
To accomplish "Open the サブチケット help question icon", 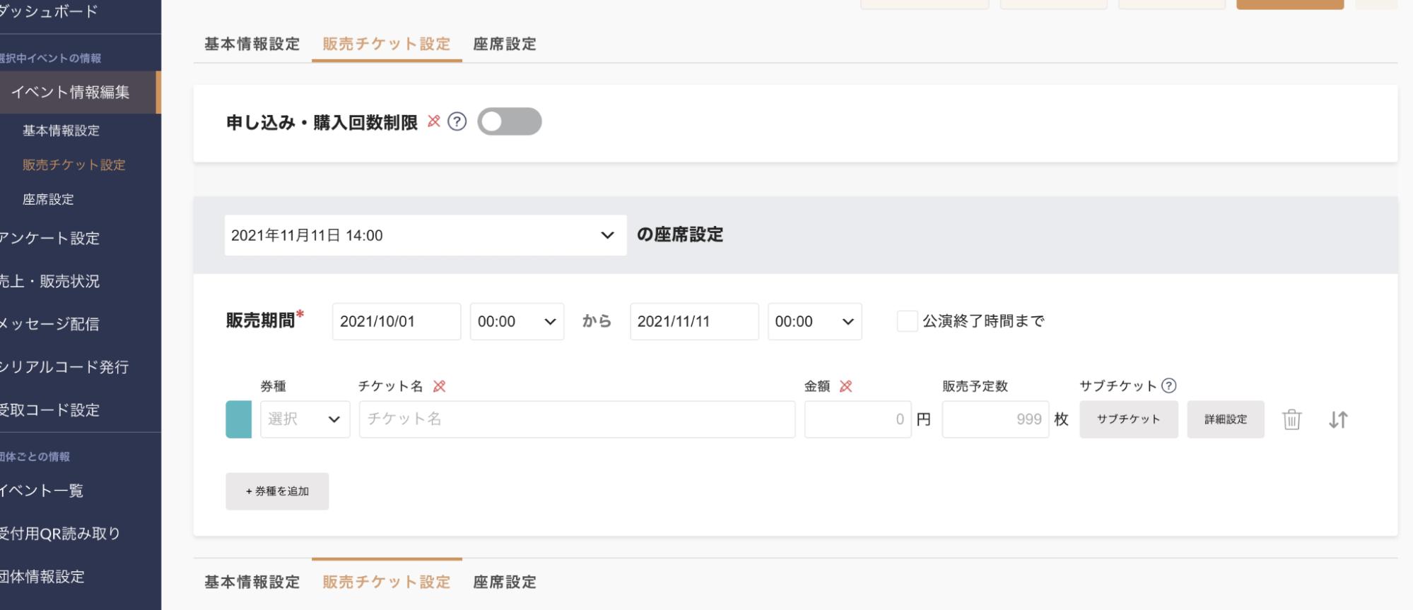I will click(1169, 385).
